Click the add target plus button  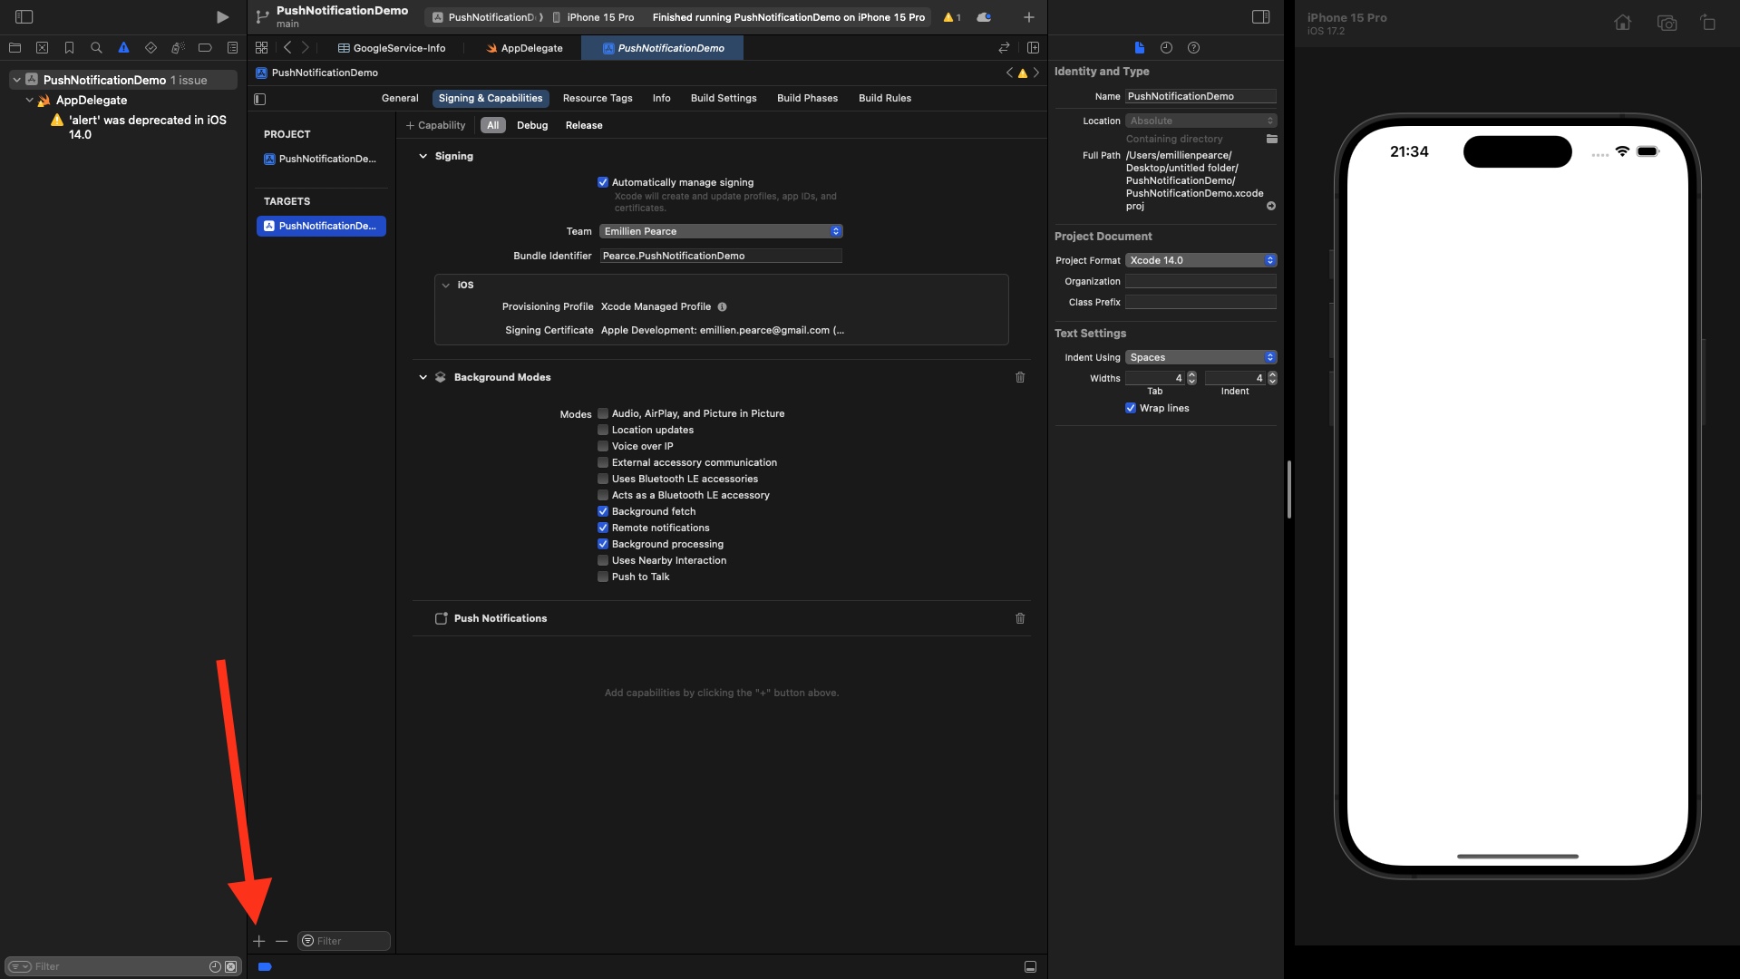point(259,941)
